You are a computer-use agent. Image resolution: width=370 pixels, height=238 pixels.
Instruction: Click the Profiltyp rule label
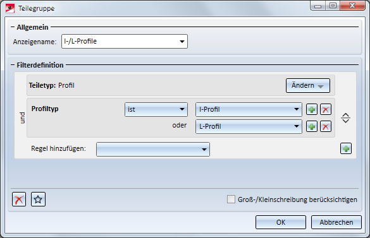tap(45, 109)
